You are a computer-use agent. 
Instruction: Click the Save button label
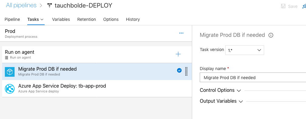coord(293,6)
